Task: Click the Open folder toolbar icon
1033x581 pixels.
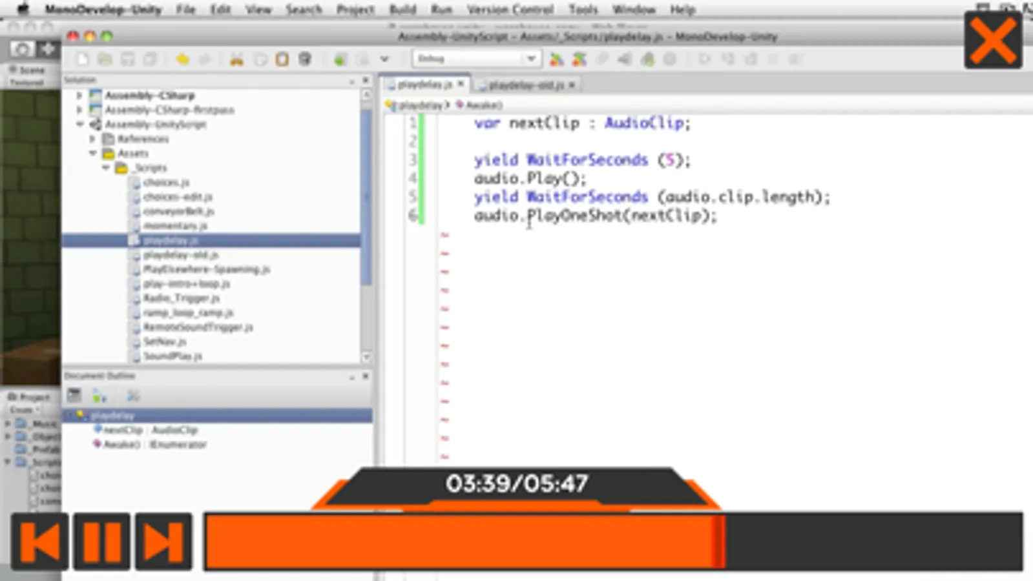Action: [105, 59]
